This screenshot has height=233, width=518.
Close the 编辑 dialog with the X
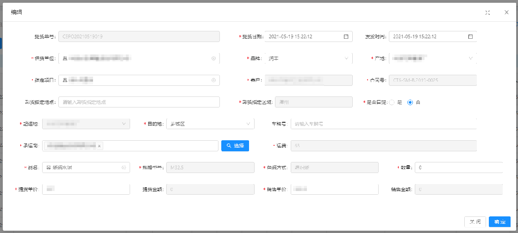(x=506, y=12)
